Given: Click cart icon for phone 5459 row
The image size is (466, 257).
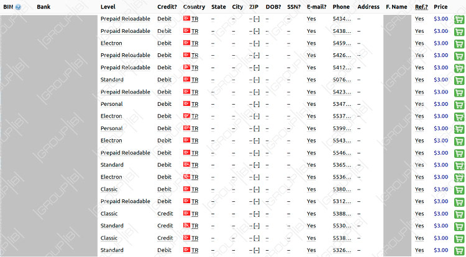Looking at the screenshot, I should [x=459, y=44].
